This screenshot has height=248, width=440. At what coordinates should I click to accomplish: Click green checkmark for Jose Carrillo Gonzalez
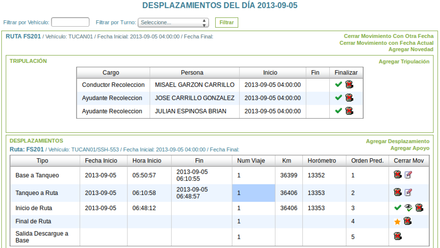[x=338, y=97]
